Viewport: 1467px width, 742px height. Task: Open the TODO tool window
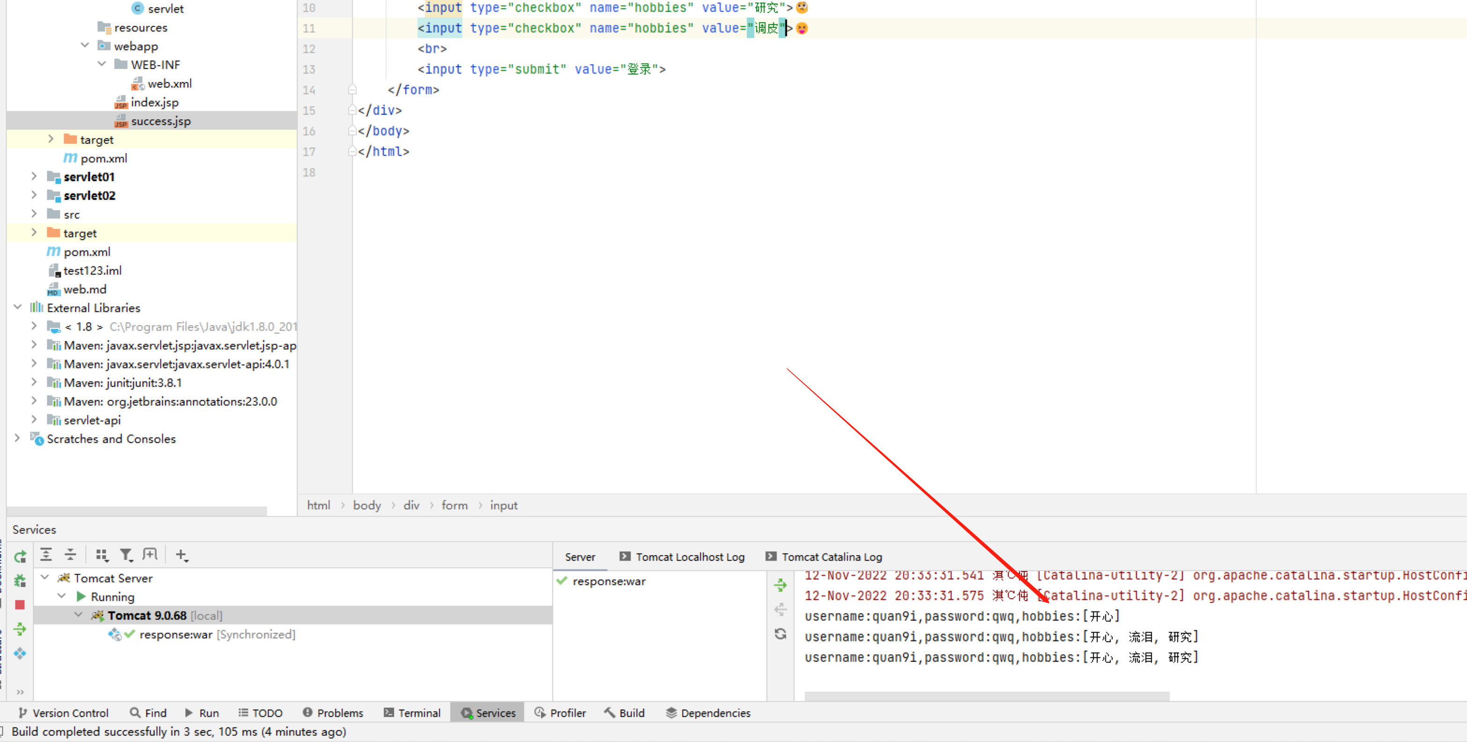[261, 713]
